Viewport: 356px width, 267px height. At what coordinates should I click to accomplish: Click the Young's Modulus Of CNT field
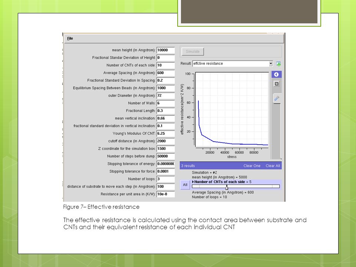(x=165, y=133)
